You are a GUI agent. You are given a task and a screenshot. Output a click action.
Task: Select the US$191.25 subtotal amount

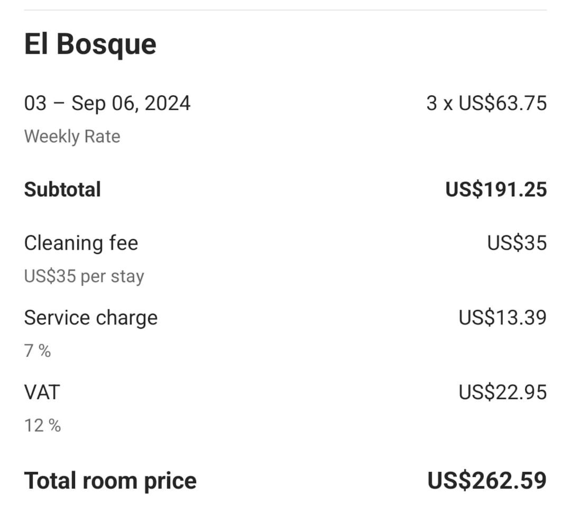click(x=496, y=190)
